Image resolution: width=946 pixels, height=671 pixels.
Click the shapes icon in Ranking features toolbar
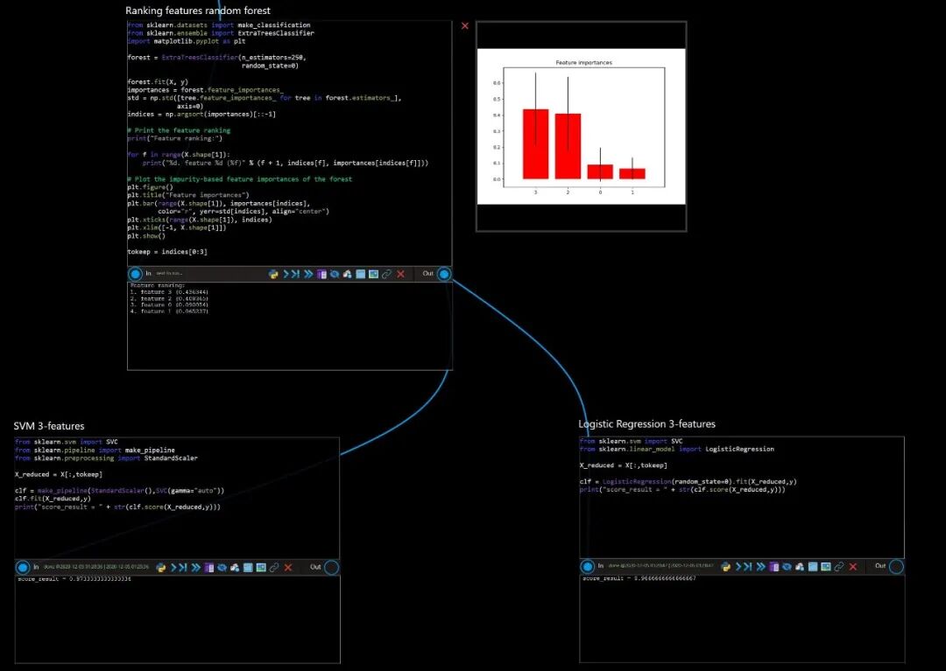coord(347,274)
